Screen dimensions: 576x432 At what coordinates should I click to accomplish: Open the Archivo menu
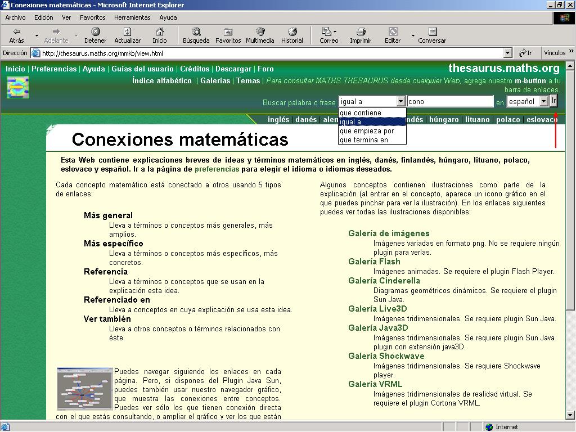(x=15, y=17)
